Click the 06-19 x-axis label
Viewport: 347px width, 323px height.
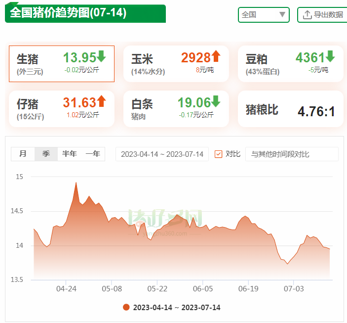coord(248,288)
